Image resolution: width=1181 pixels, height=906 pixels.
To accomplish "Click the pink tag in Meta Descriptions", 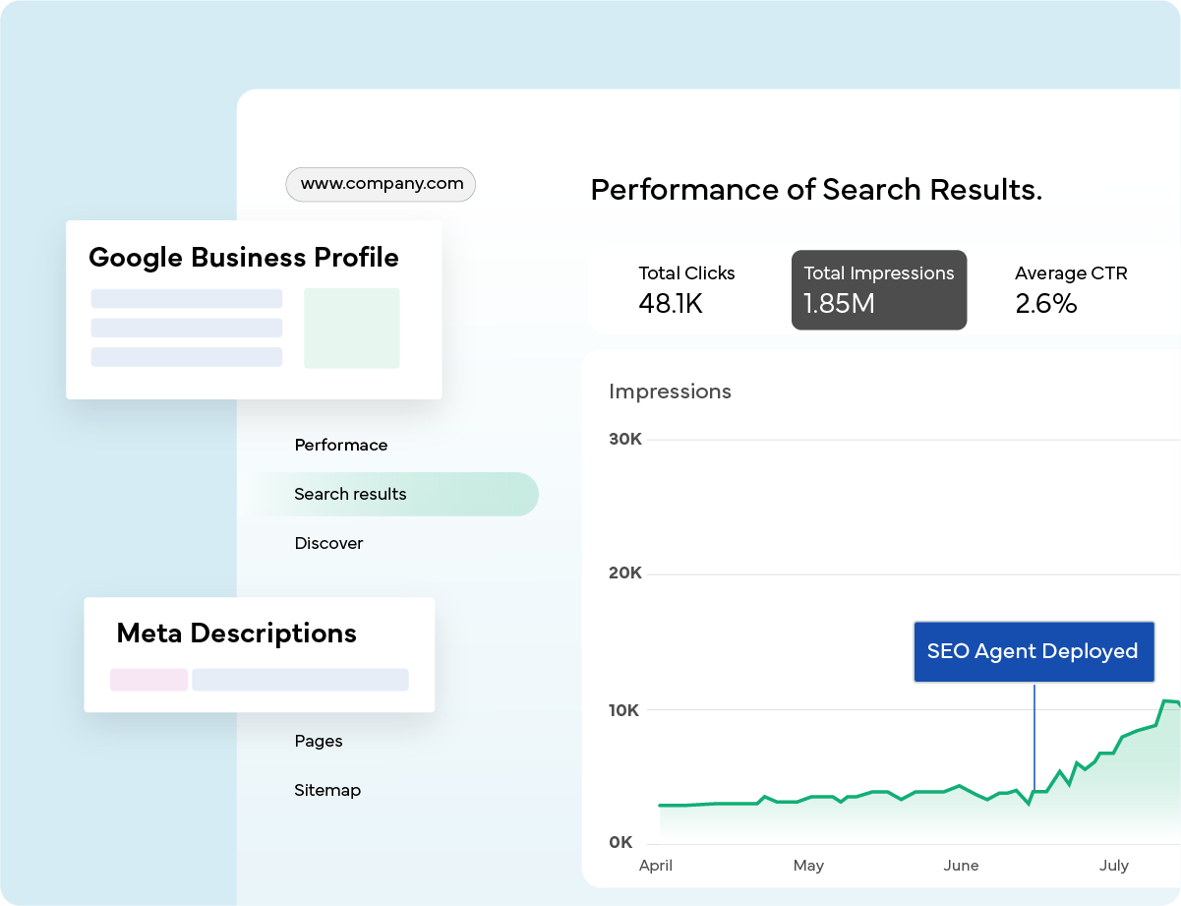I will pos(148,680).
